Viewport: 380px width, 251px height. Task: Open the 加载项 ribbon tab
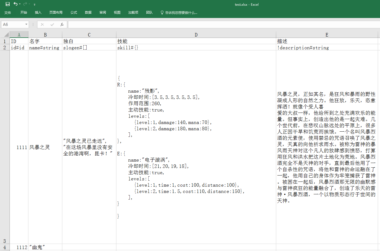coord(133,13)
